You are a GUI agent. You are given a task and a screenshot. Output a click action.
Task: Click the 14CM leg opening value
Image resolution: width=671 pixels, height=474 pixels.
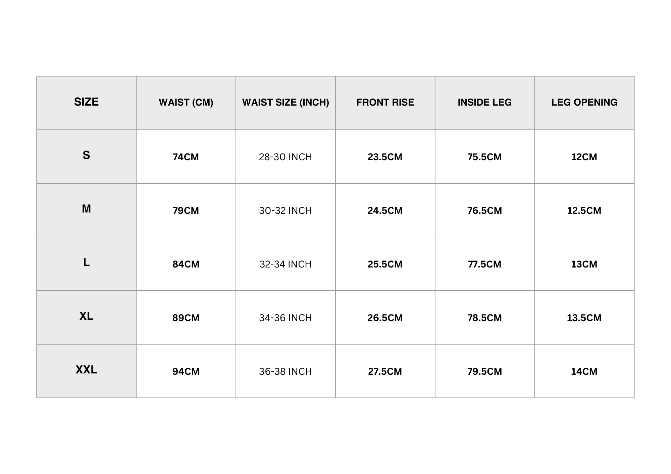click(x=584, y=371)
